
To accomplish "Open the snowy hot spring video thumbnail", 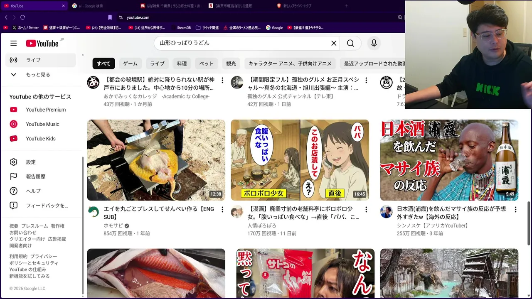I will click(x=449, y=273).
